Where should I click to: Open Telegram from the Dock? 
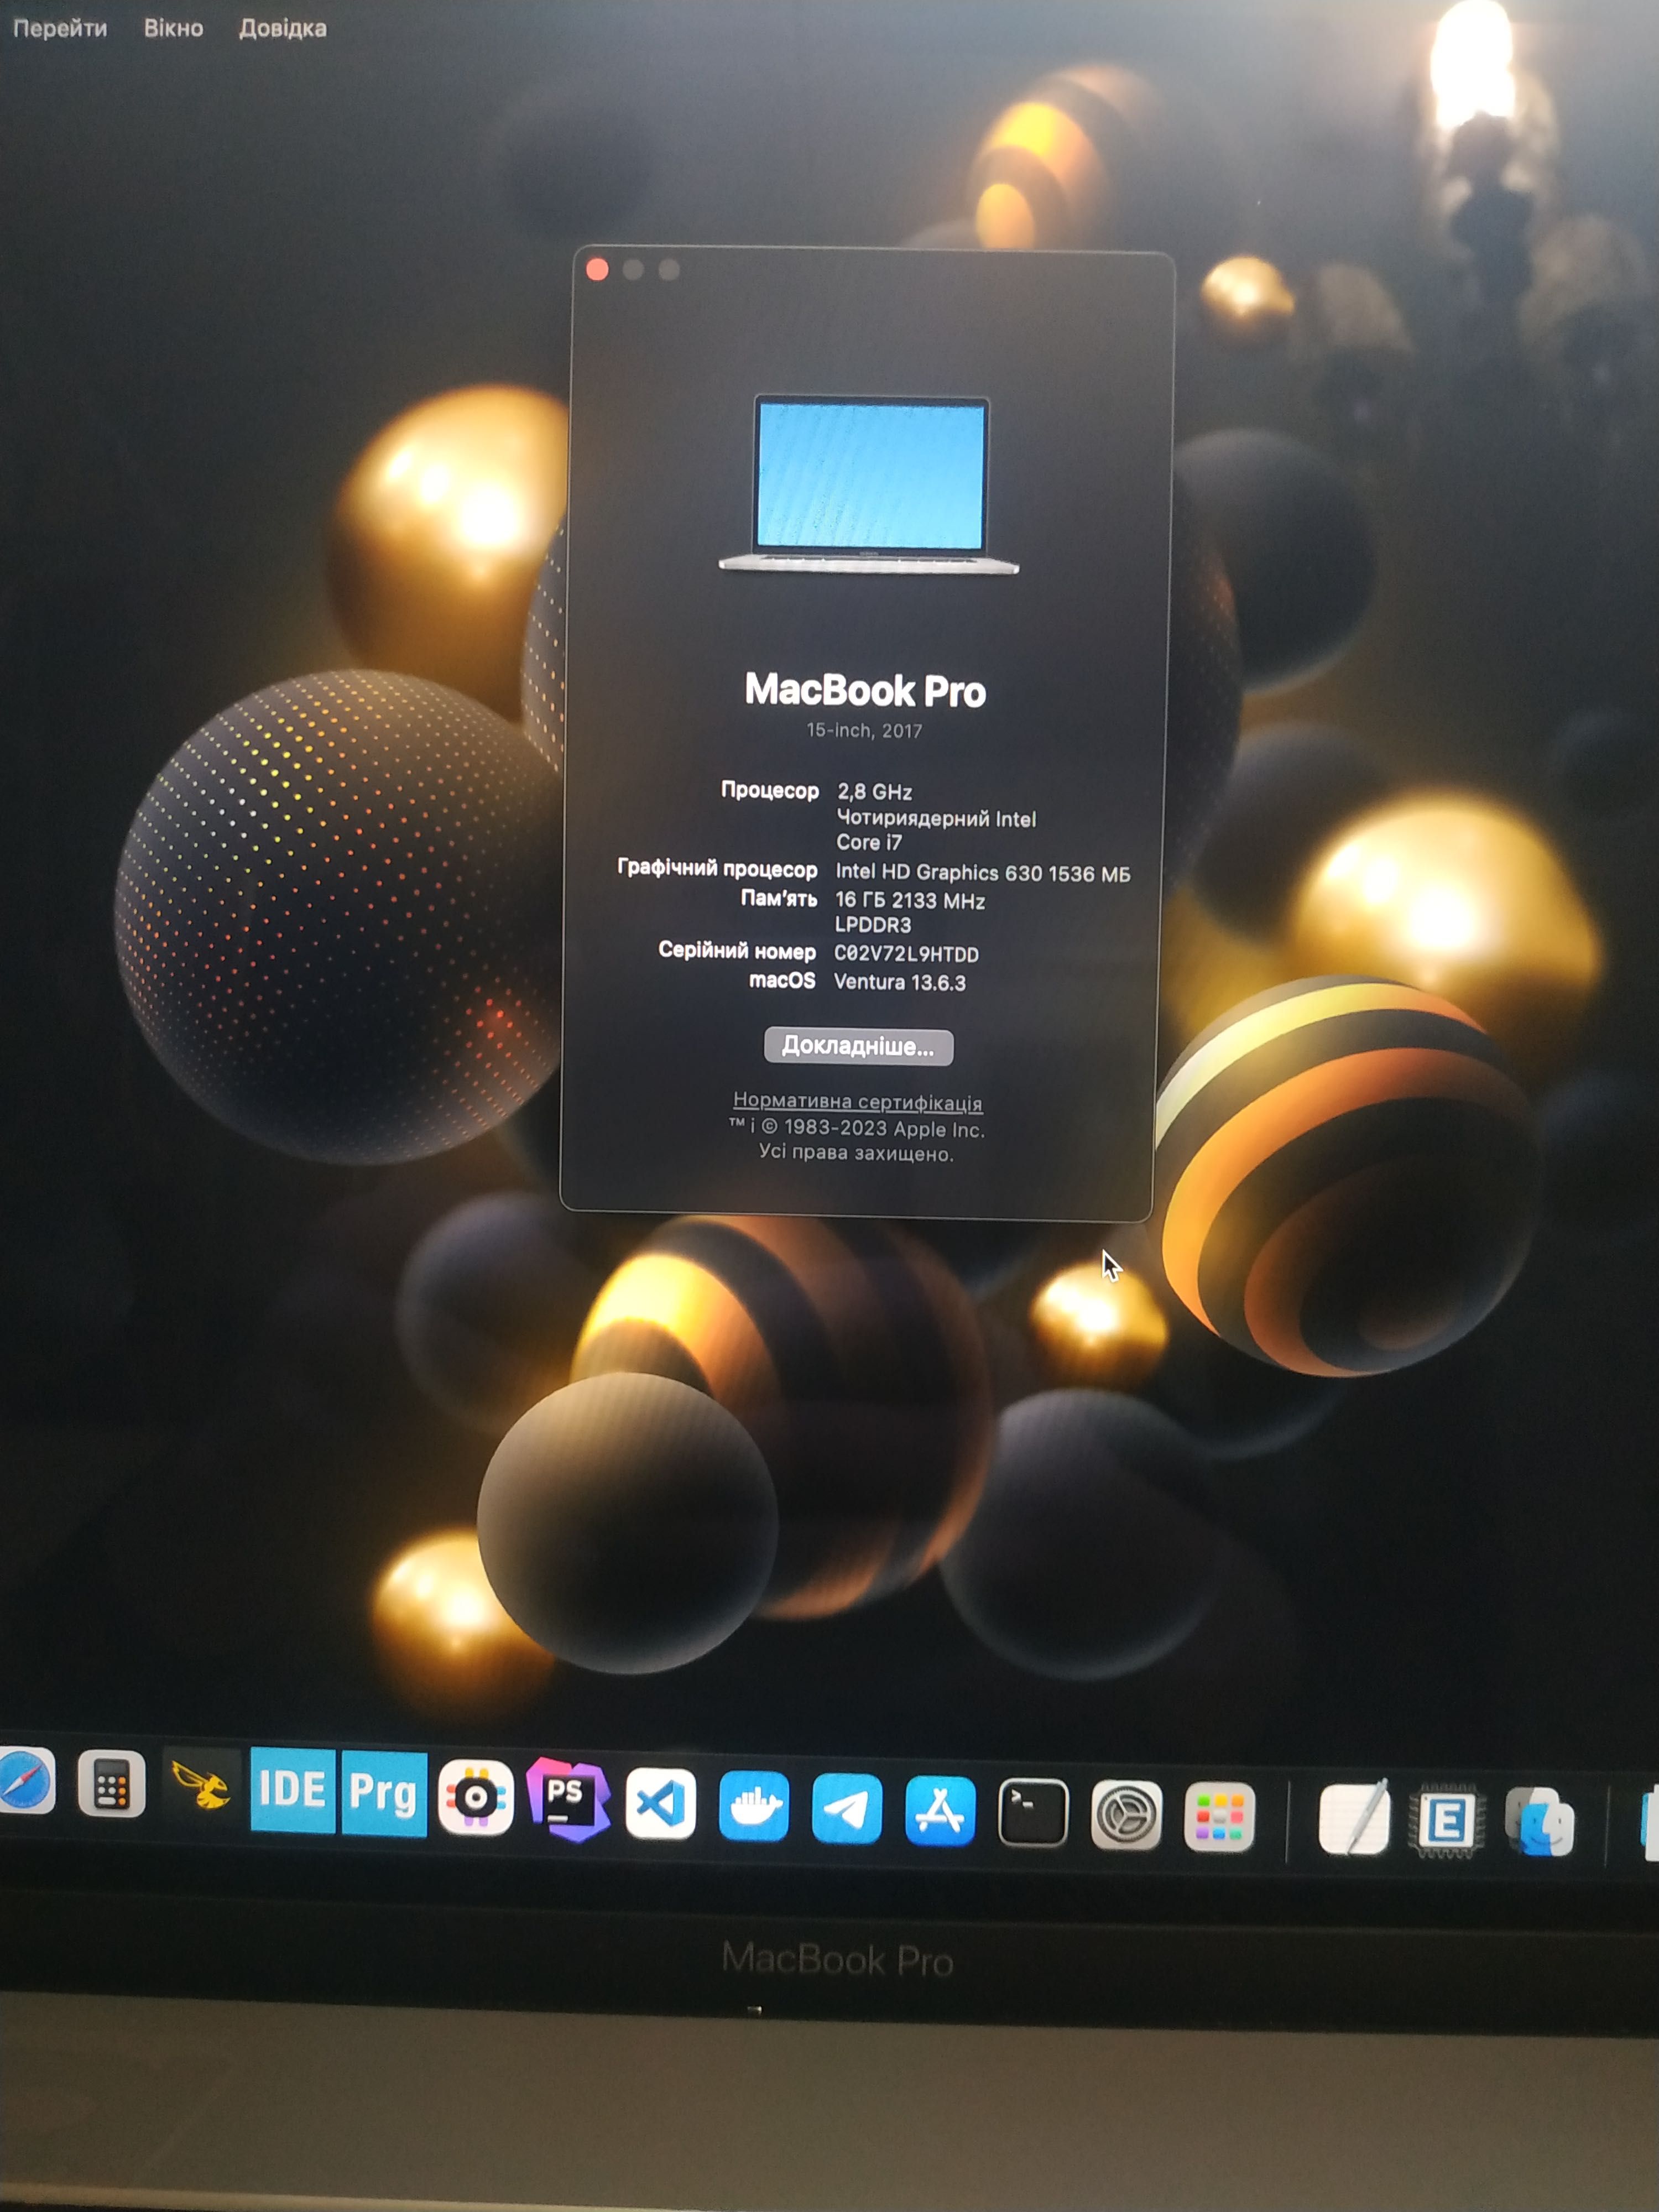click(x=847, y=1809)
